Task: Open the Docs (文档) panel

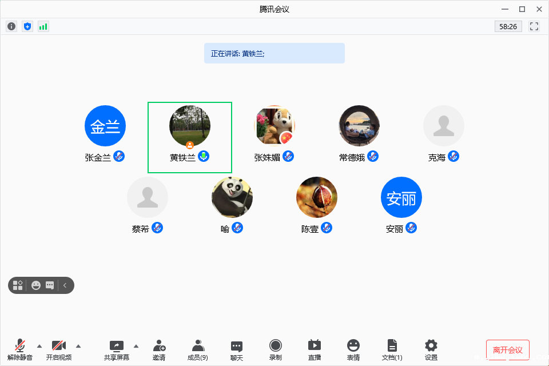Action: point(392,349)
